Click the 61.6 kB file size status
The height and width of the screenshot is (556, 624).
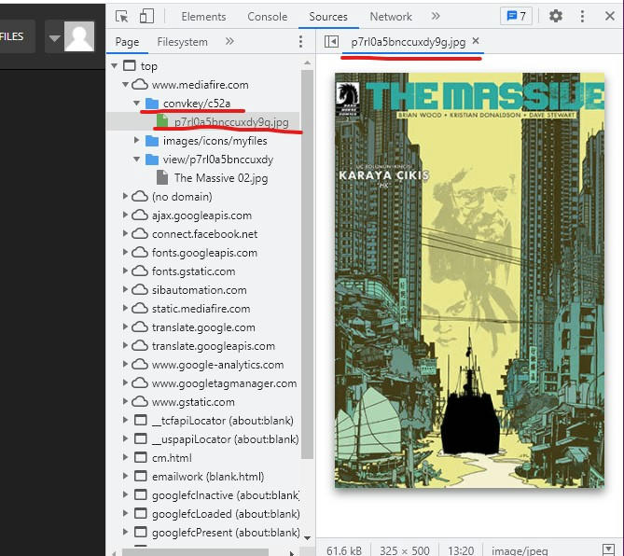344,550
